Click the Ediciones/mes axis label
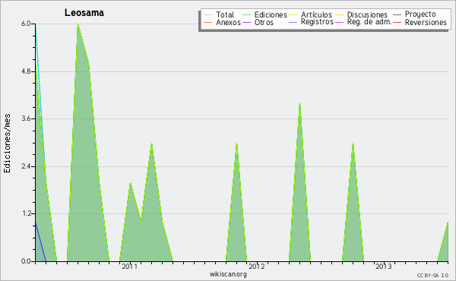Viewport: 456px width, 281px height. tap(7, 144)
